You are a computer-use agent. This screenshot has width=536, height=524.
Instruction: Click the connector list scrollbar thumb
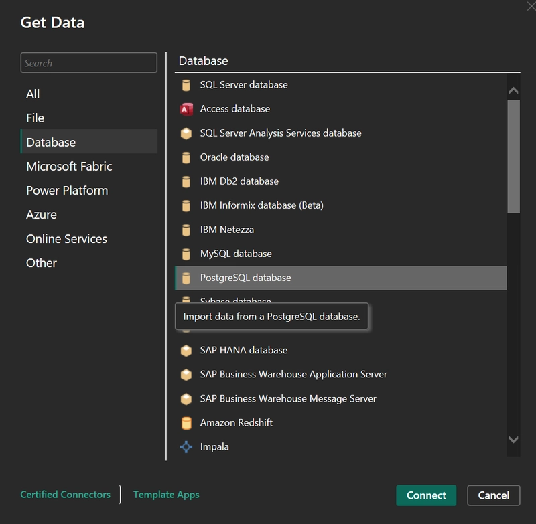tap(513, 156)
